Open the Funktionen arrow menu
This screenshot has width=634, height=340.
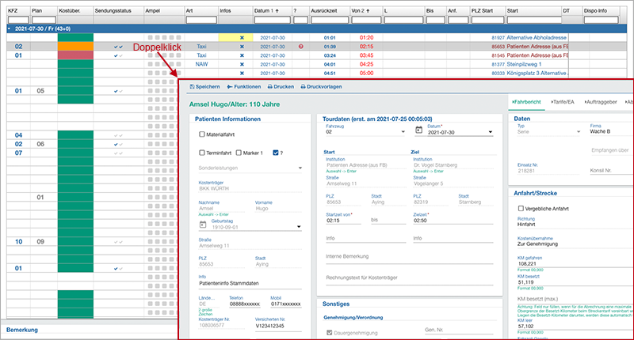pyautogui.click(x=231, y=86)
